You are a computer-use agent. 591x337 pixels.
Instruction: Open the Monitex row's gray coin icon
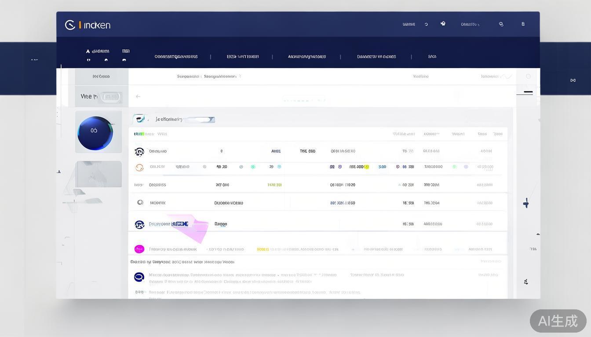pos(140,202)
